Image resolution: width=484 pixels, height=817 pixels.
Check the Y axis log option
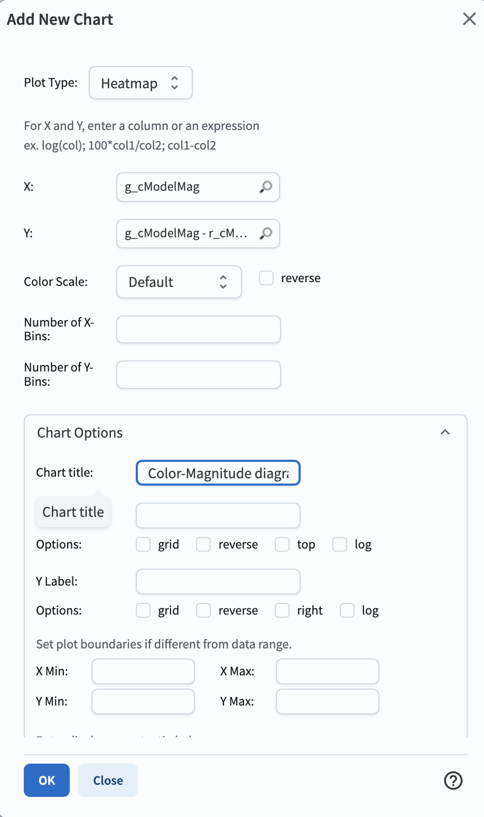[347, 610]
